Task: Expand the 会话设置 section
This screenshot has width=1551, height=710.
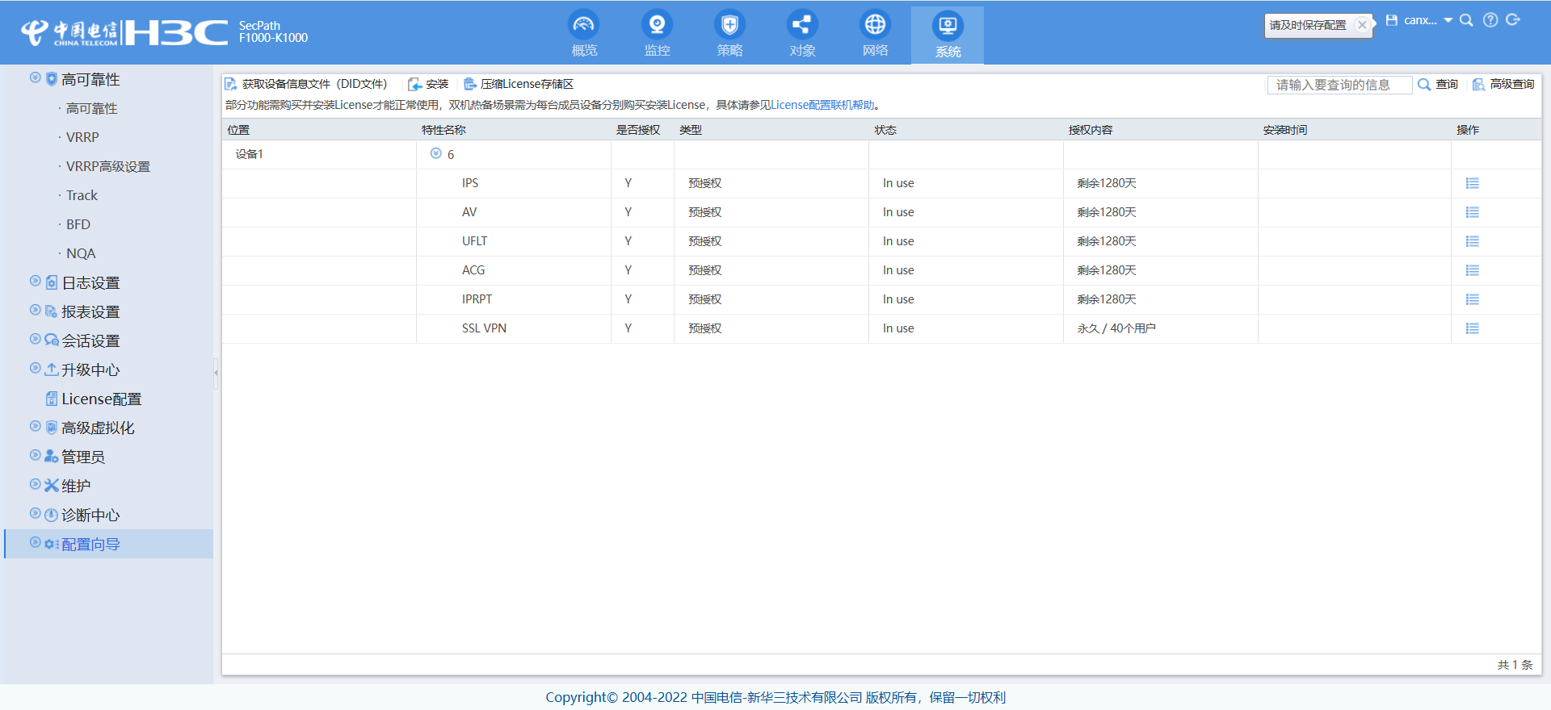Action: pyautogui.click(x=36, y=339)
